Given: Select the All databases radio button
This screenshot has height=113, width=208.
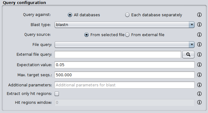Looking at the screenshot, I should [84, 15].
